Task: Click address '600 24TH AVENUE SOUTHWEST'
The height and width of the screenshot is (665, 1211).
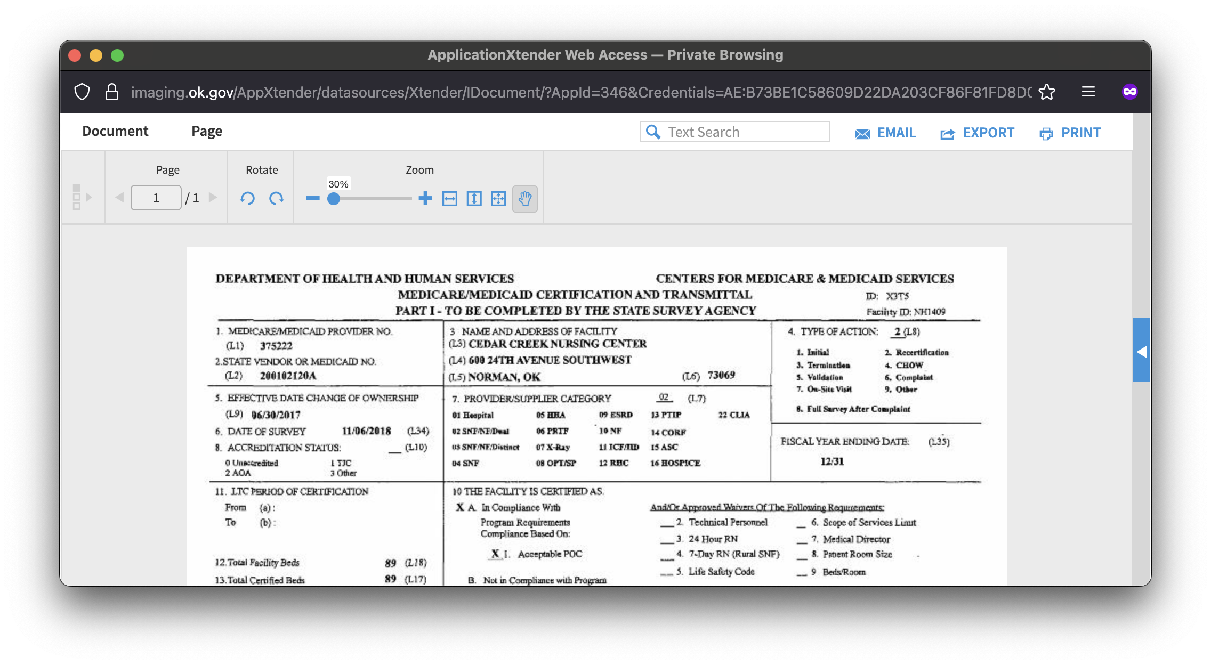Action: click(x=550, y=360)
